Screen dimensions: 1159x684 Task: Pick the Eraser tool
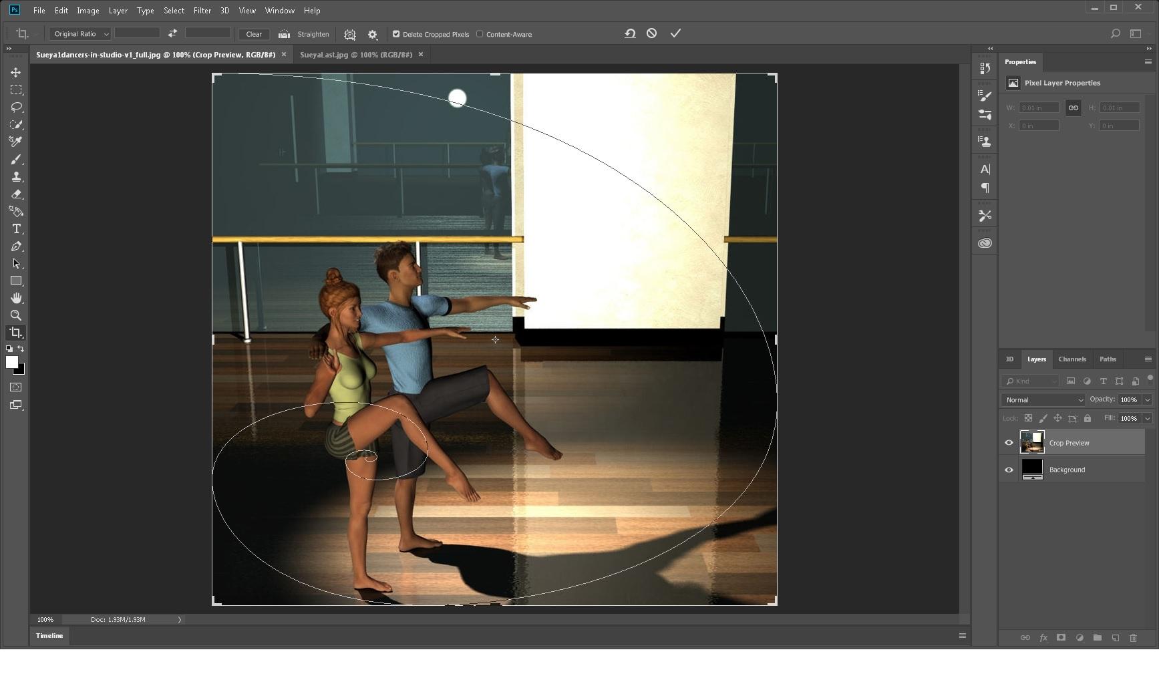click(x=16, y=194)
